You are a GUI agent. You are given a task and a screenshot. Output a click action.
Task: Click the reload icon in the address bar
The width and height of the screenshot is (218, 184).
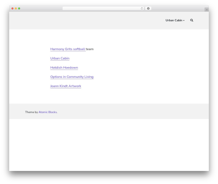[x=142, y=9]
